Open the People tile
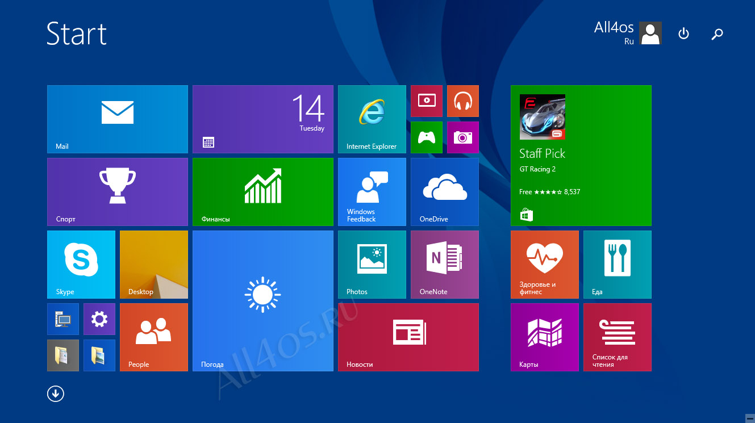This screenshot has height=423, width=755. (x=153, y=337)
